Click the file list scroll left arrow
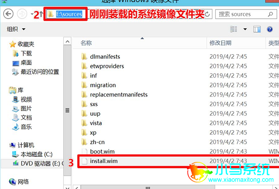 coord(76,188)
